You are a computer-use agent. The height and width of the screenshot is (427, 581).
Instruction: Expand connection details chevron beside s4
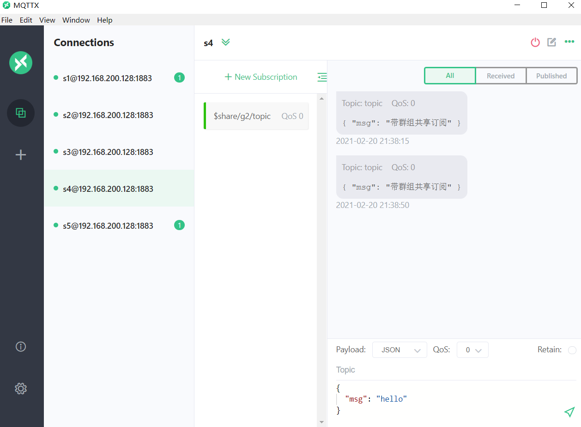click(225, 42)
